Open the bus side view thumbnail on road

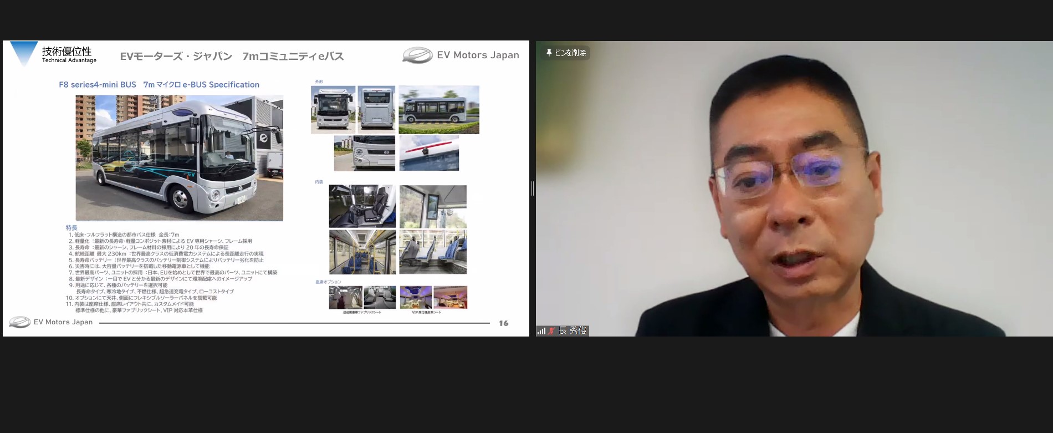pyautogui.click(x=439, y=110)
